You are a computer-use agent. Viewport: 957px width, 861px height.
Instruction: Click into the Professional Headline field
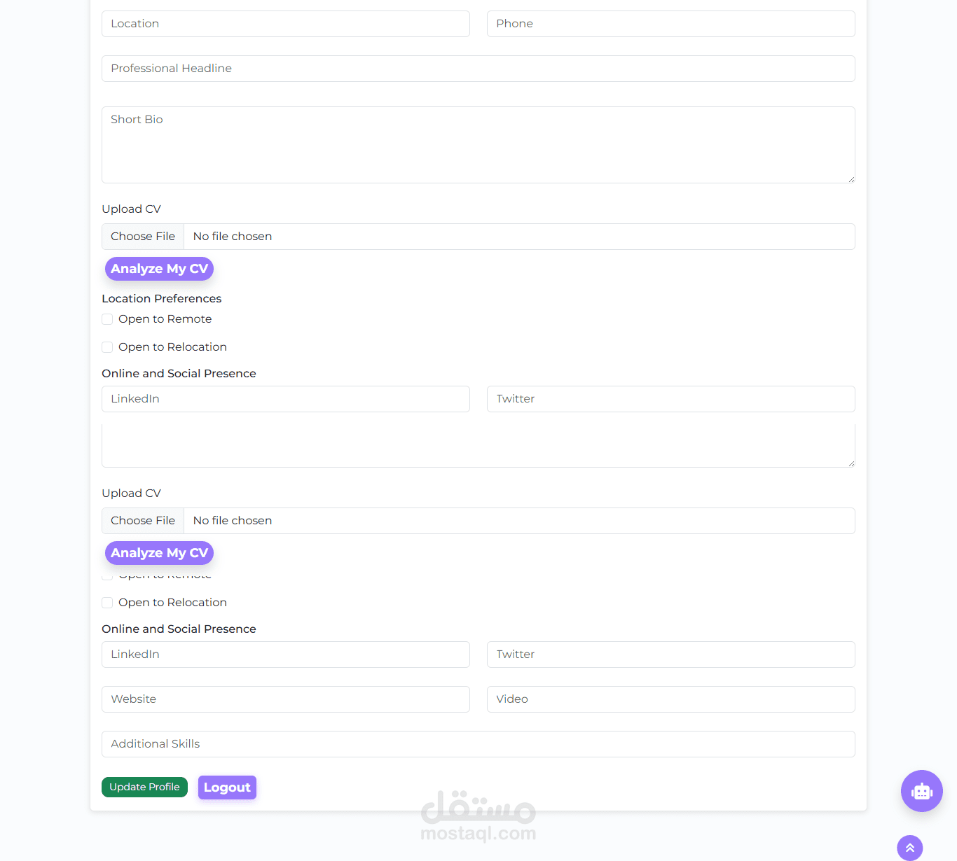[478, 69]
